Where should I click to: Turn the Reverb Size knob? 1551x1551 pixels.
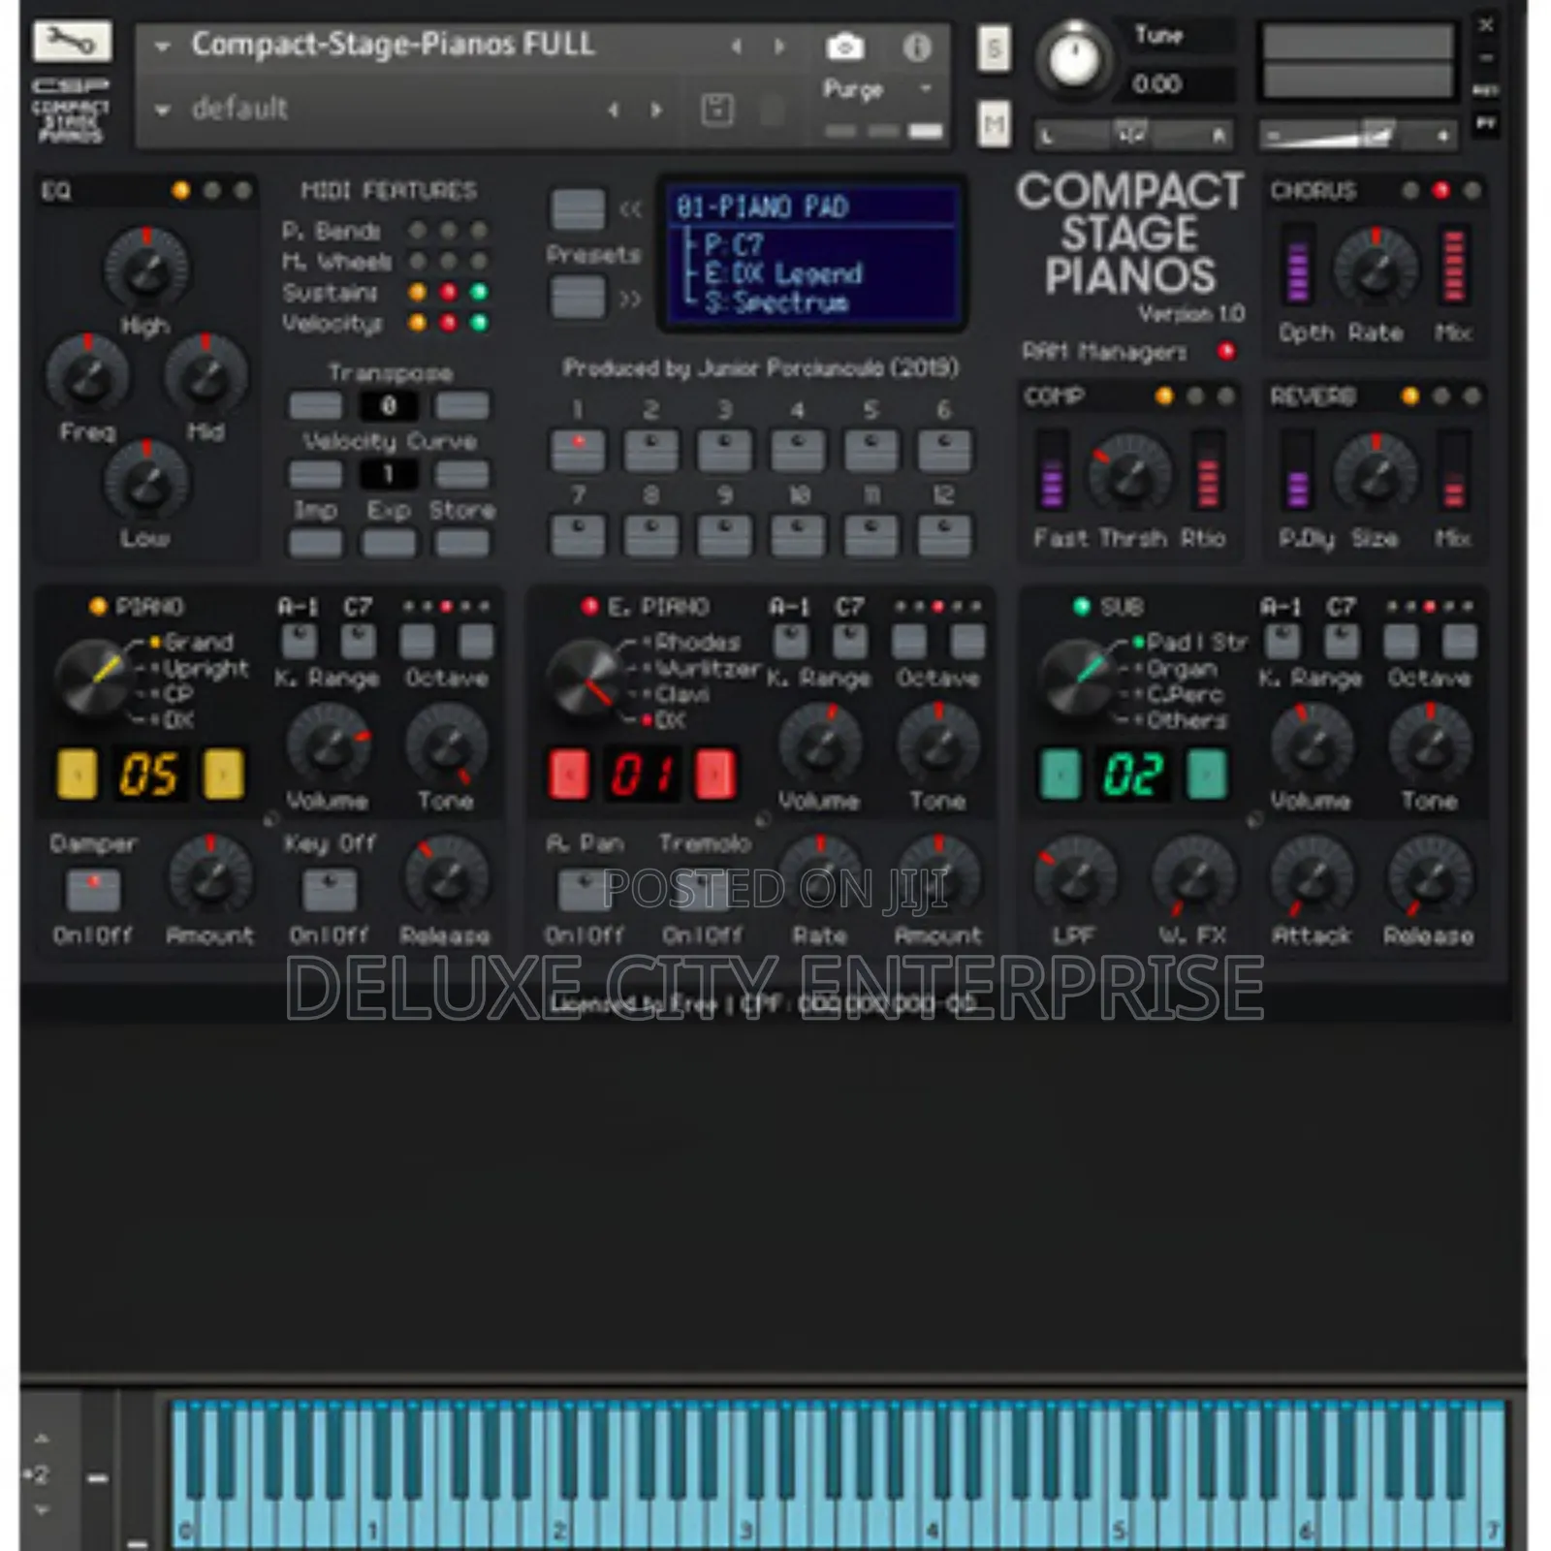pos(1376,474)
